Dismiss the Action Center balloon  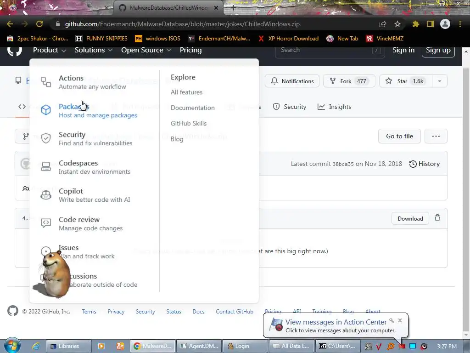(400, 320)
